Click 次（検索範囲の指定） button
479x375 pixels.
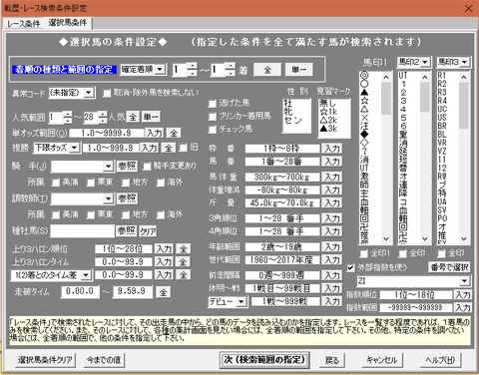click(264, 360)
